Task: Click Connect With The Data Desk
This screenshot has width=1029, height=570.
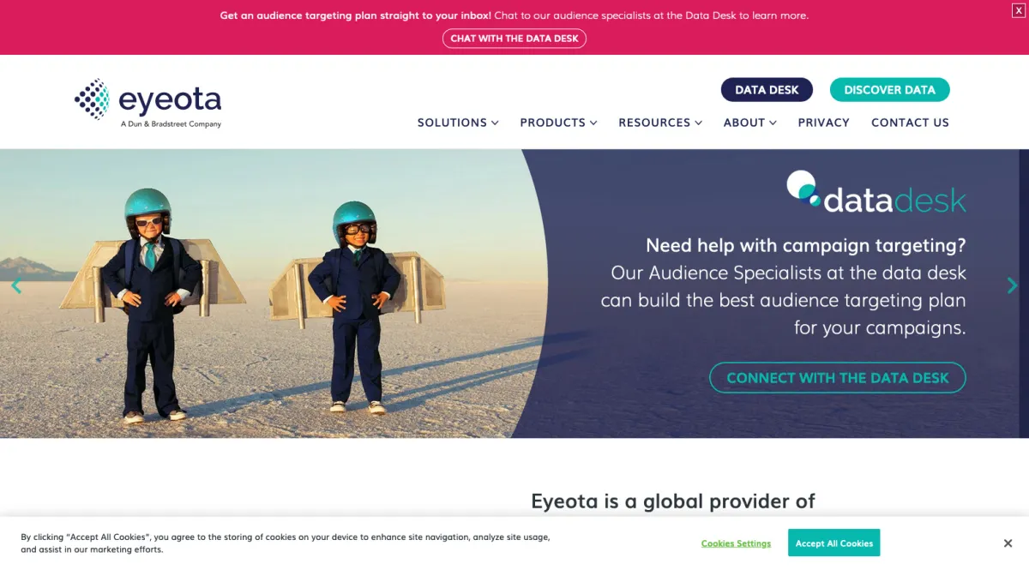Action: (x=838, y=378)
